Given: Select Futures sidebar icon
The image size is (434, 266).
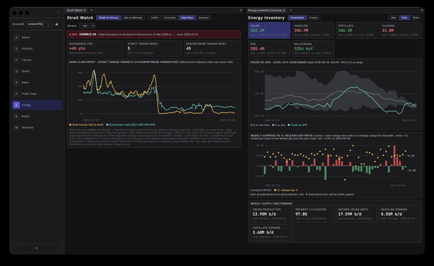Looking at the screenshot, I should (x=17, y=60).
